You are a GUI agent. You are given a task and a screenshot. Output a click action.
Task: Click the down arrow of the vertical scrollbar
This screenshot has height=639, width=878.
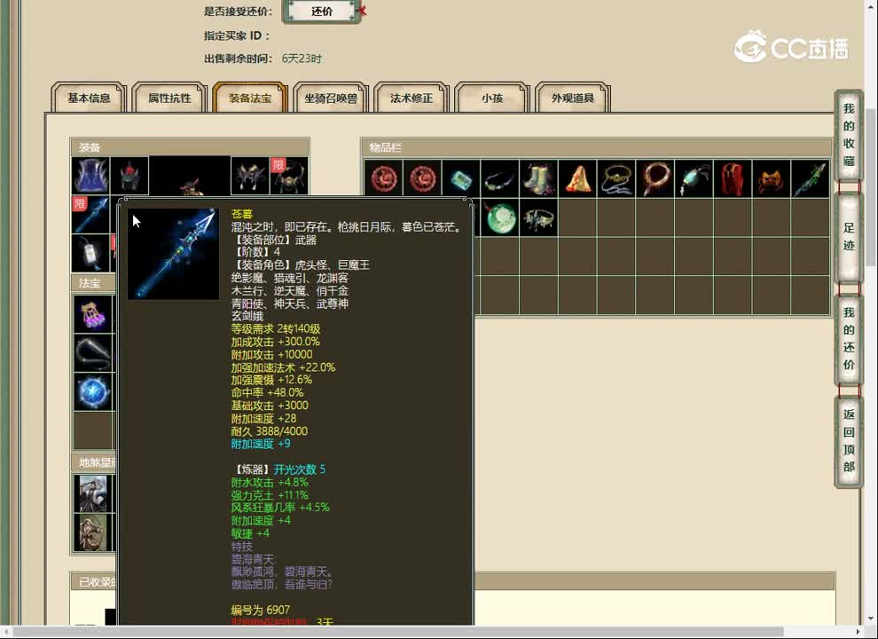click(x=871, y=619)
